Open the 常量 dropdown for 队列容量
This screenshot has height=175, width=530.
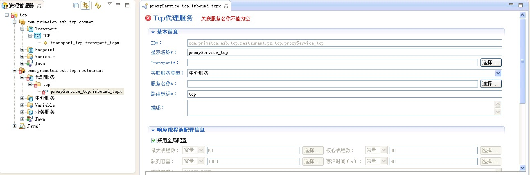coord(201,162)
